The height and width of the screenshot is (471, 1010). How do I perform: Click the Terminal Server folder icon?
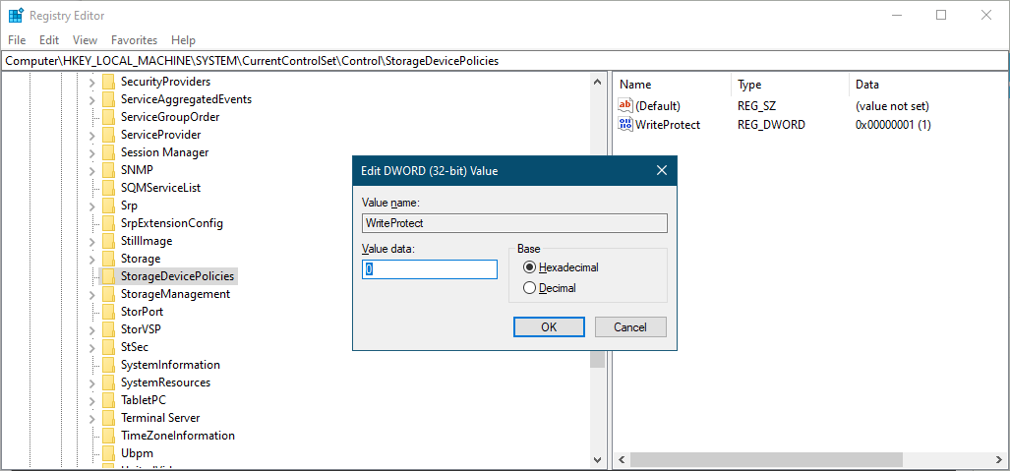click(x=108, y=418)
